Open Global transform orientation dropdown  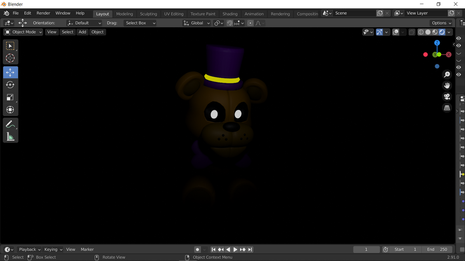(196, 23)
